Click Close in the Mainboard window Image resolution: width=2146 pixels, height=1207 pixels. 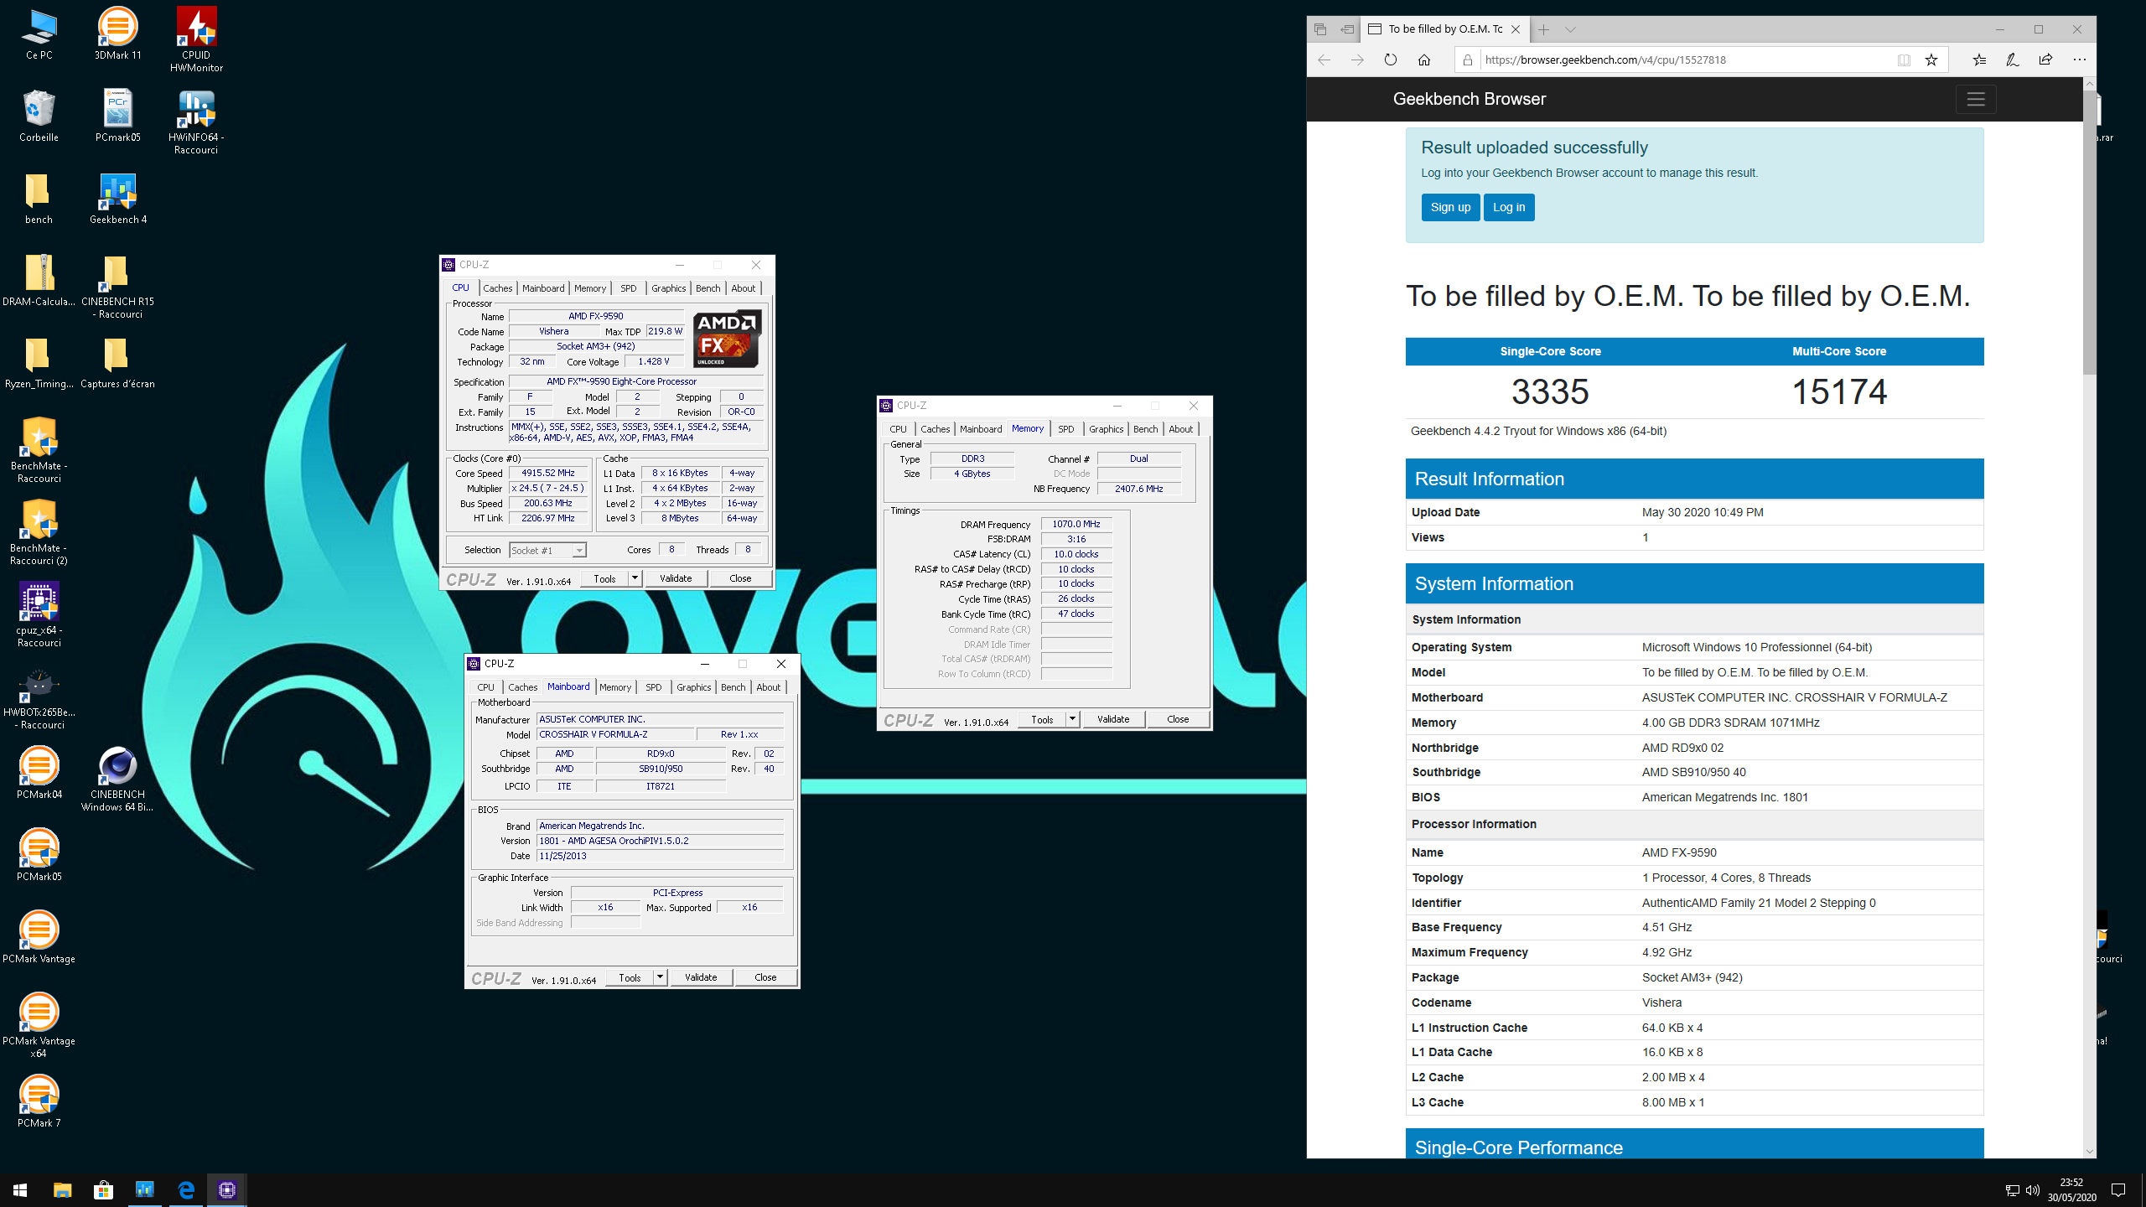[x=765, y=977]
